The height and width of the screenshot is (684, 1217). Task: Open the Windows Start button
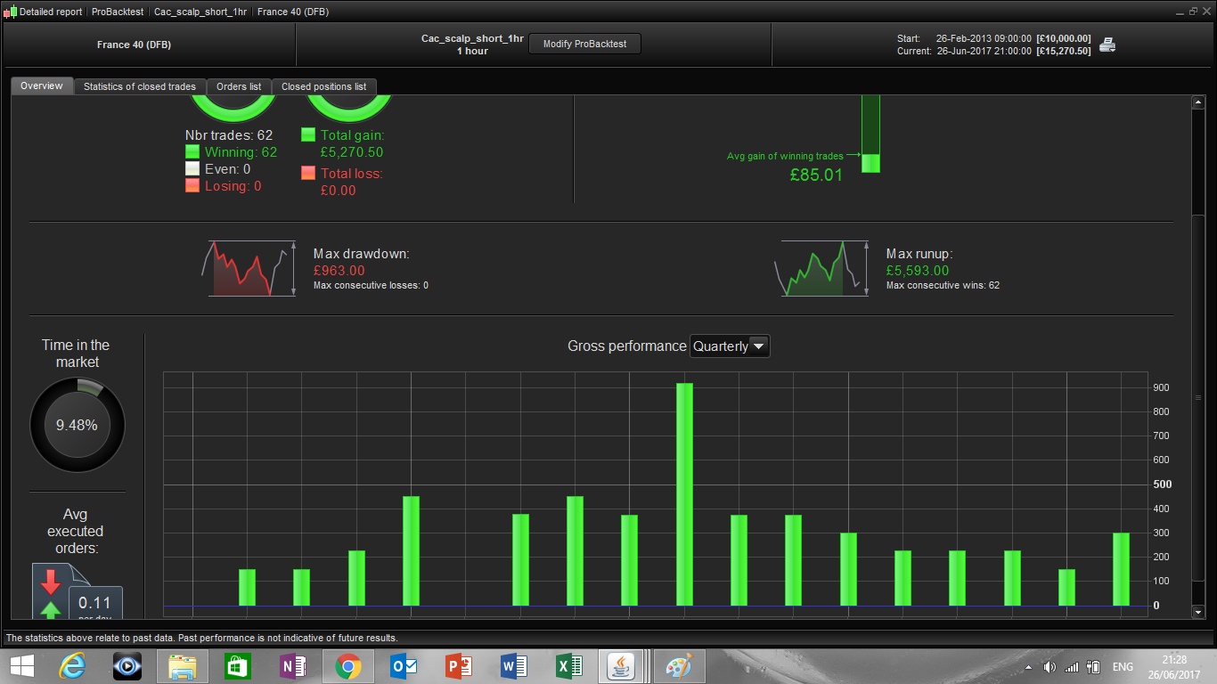[22, 666]
